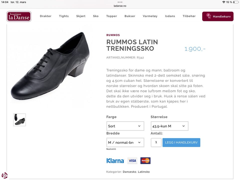Open the Dansesko category link
The image size is (240, 180).
[x=129, y=172]
